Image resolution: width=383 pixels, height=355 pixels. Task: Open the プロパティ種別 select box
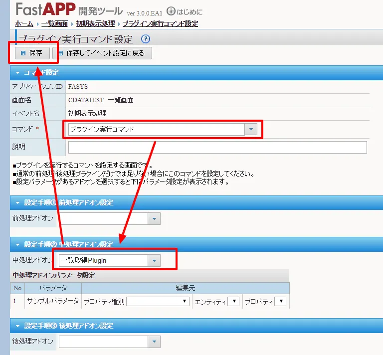click(x=158, y=301)
